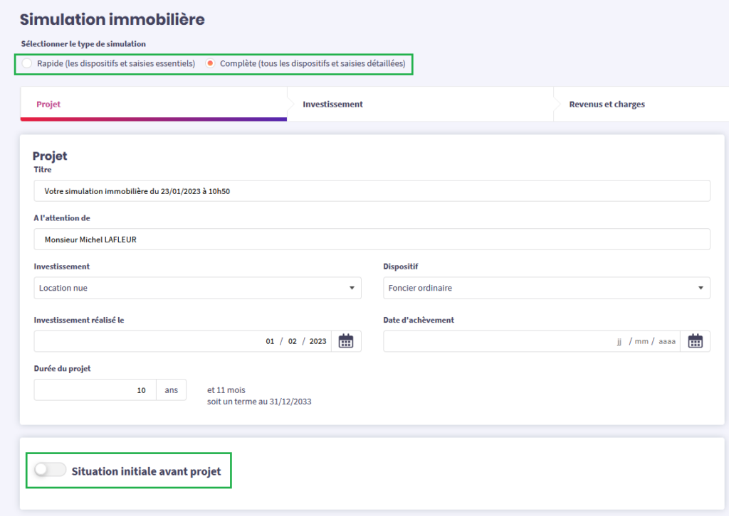Viewport: 729px width, 516px height.
Task: Open the Dispositif dropdown showing Foncier ordinaire
Action: pyautogui.click(x=546, y=288)
